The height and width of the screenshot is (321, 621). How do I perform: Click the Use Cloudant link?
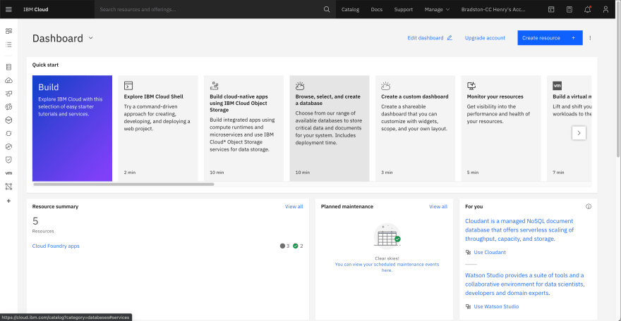(x=490, y=252)
